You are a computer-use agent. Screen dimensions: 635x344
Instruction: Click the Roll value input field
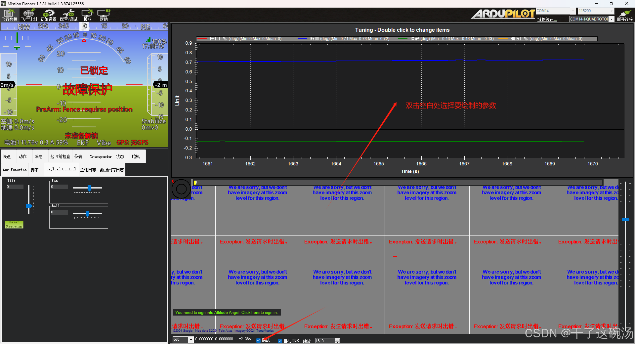coord(59,212)
